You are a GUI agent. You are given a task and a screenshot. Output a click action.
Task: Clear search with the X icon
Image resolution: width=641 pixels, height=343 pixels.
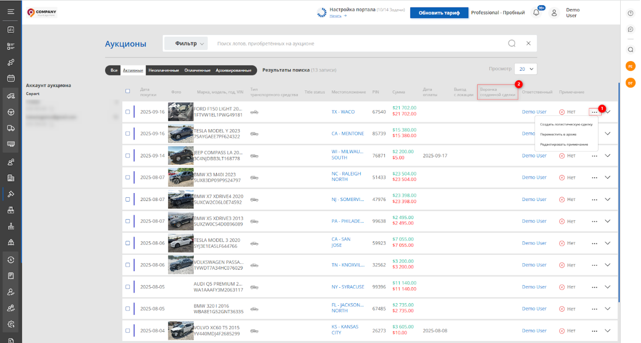[528, 44]
